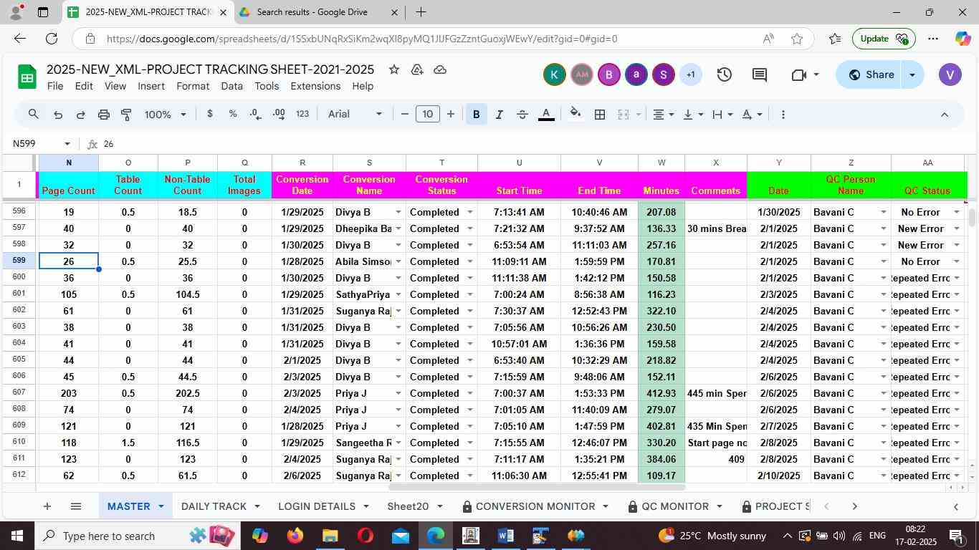Open the search the menus tool
The height and width of the screenshot is (550, 979).
click(x=34, y=115)
